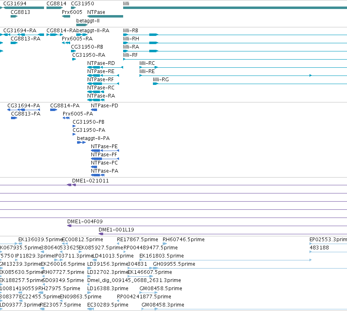Select EST label EC00812.5prime

[x=82, y=240]
